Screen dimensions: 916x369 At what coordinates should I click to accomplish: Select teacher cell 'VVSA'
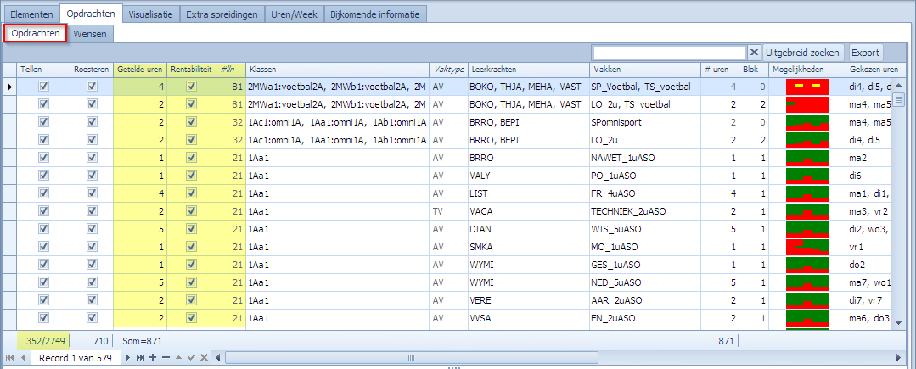(527, 318)
